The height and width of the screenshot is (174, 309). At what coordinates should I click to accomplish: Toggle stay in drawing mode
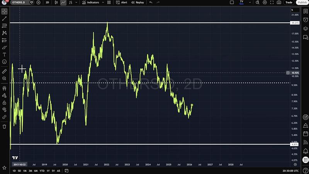4,96
